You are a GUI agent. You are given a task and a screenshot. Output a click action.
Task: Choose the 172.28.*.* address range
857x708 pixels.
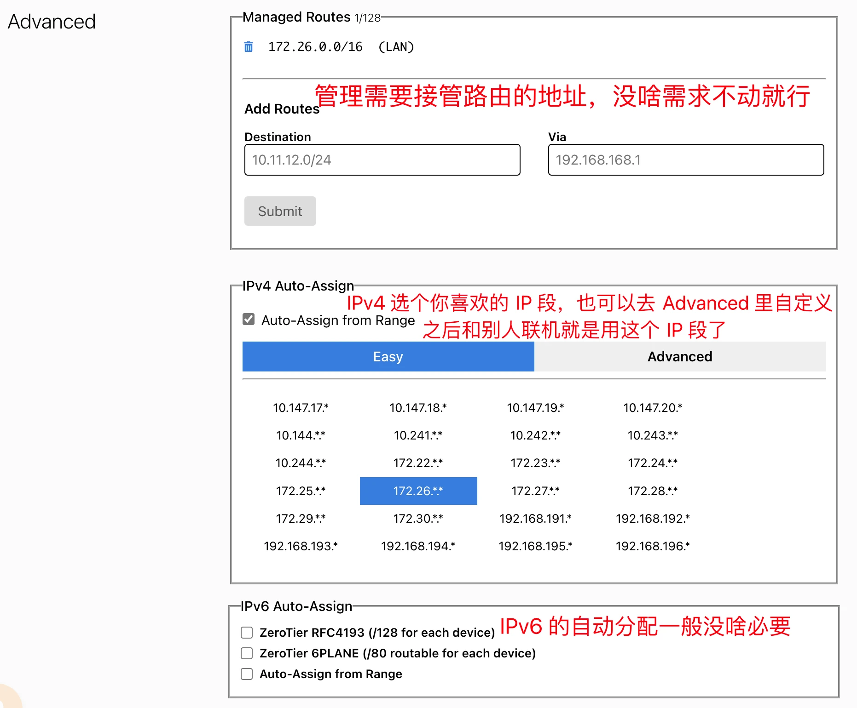point(652,491)
